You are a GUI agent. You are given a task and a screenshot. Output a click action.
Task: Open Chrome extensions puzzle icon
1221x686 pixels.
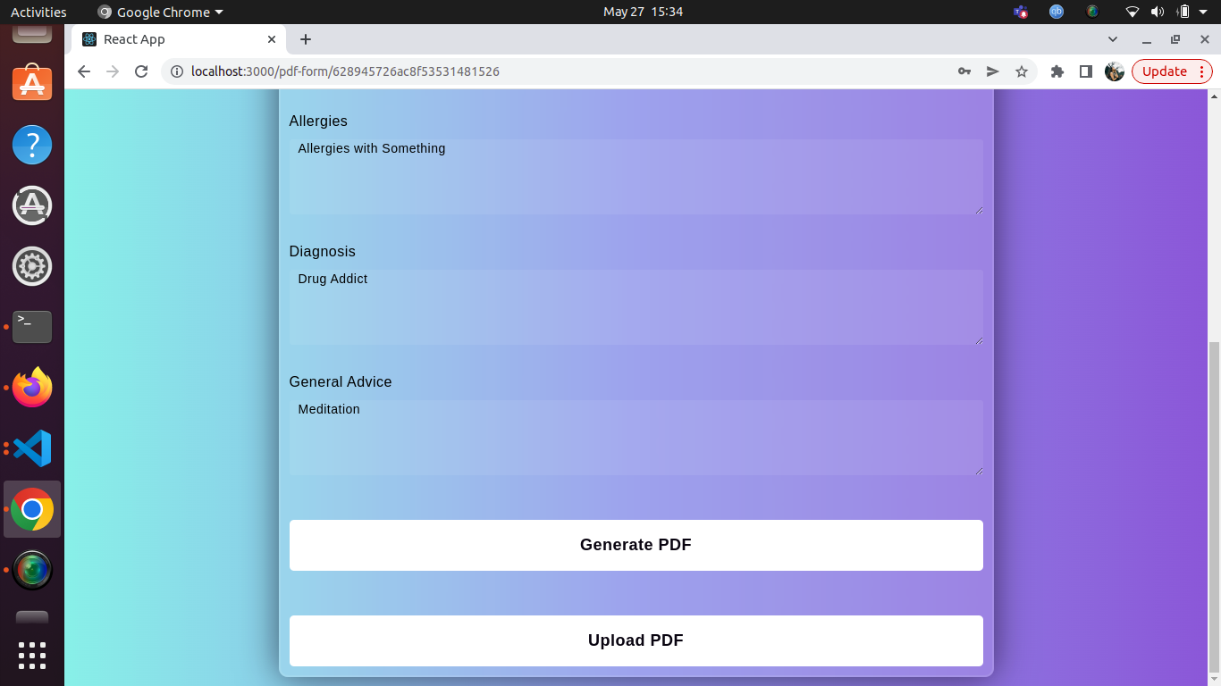pos(1057,71)
